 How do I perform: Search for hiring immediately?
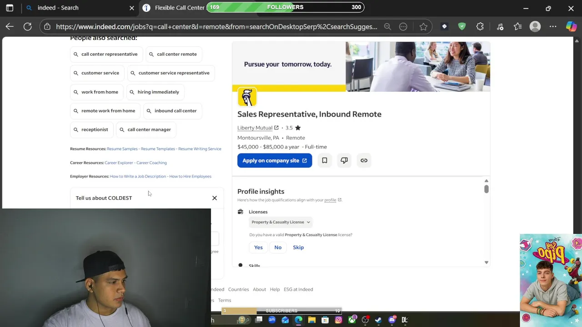coord(155,92)
